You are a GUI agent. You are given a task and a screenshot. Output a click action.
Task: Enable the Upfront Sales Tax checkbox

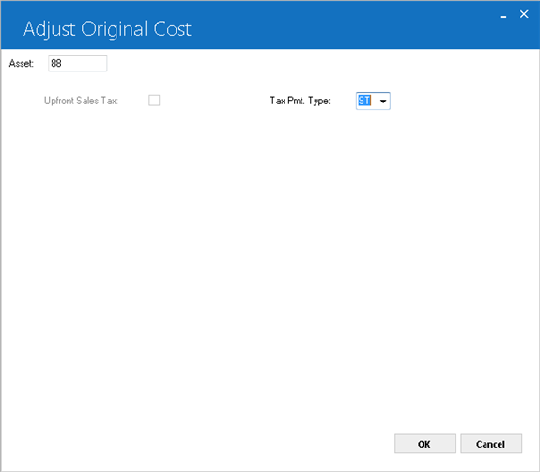pyautogui.click(x=154, y=101)
